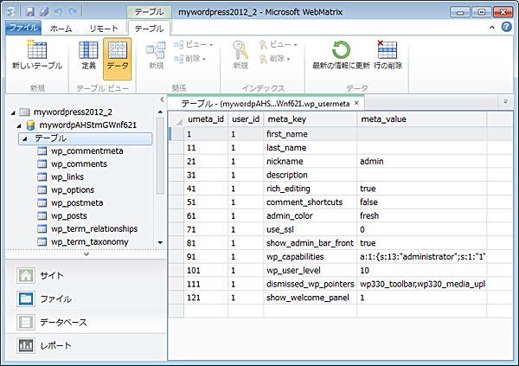The image size is (519, 366).
Task: Select the row header of first_name row
Action: click(x=176, y=134)
